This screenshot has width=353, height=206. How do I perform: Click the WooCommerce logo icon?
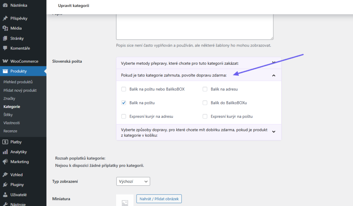(x=5, y=61)
